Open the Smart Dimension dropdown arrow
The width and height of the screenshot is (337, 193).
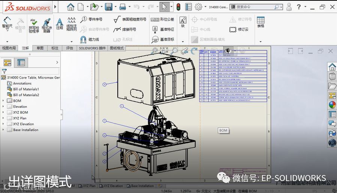pyautogui.click(x=7, y=42)
